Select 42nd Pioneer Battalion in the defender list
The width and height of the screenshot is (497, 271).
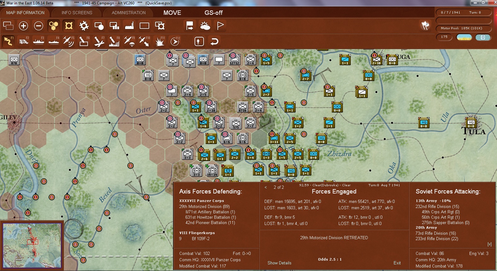tap(210, 222)
